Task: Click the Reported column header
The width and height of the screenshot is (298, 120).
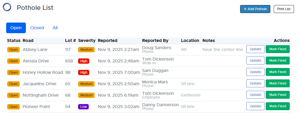Action: coord(107,41)
